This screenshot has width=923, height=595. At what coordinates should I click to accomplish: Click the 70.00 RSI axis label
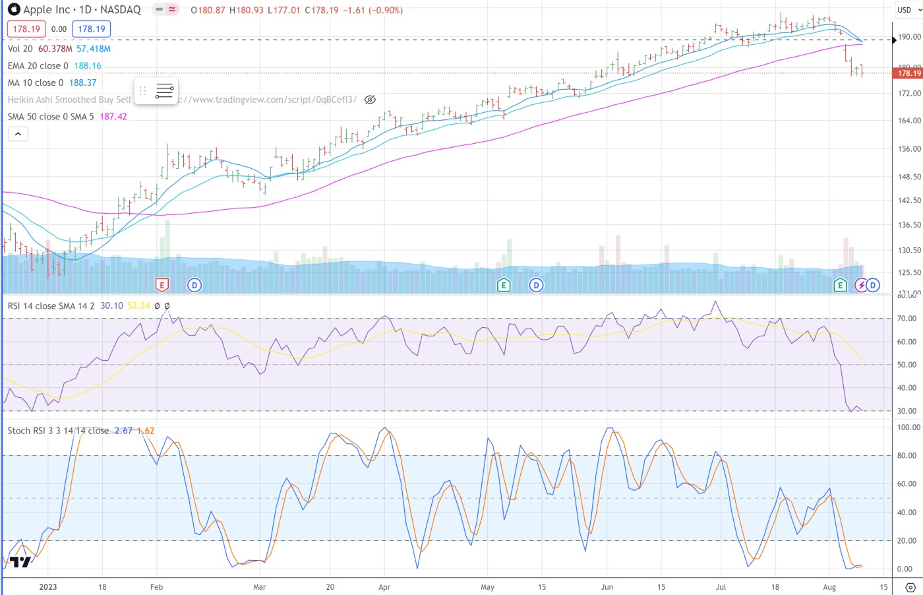point(907,319)
